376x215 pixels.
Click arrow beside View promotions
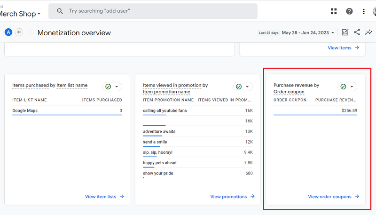coord(252,196)
